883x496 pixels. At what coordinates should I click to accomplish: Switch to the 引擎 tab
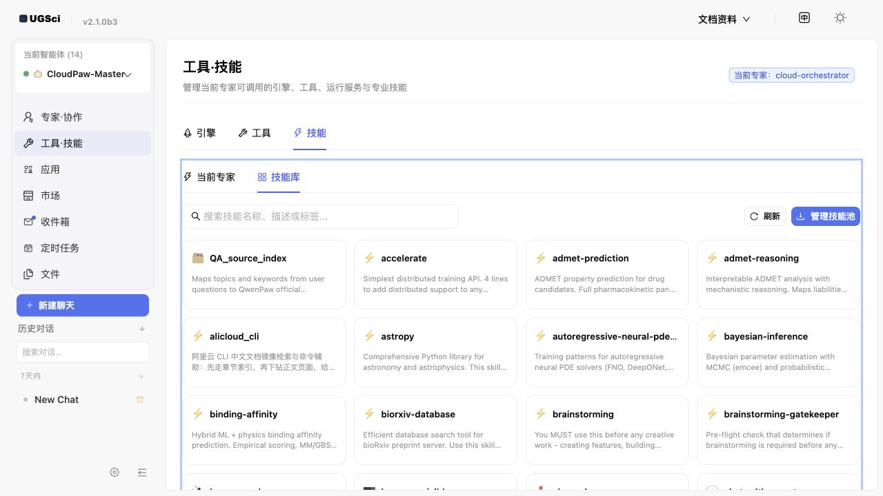click(x=199, y=133)
